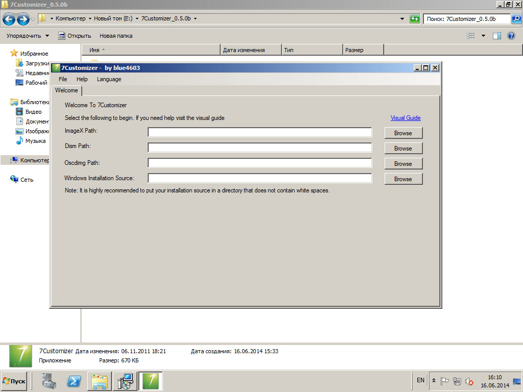Open the Музыка library
Image resolution: width=523 pixels, height=392 pixels.
(x=31, y=141)
